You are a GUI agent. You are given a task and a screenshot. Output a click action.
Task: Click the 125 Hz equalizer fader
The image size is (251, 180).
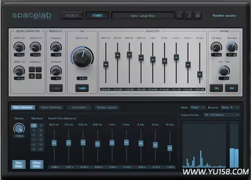[117, 55]
